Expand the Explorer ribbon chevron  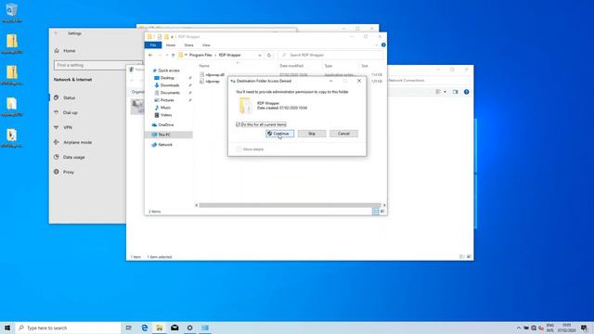coord(377,45)
